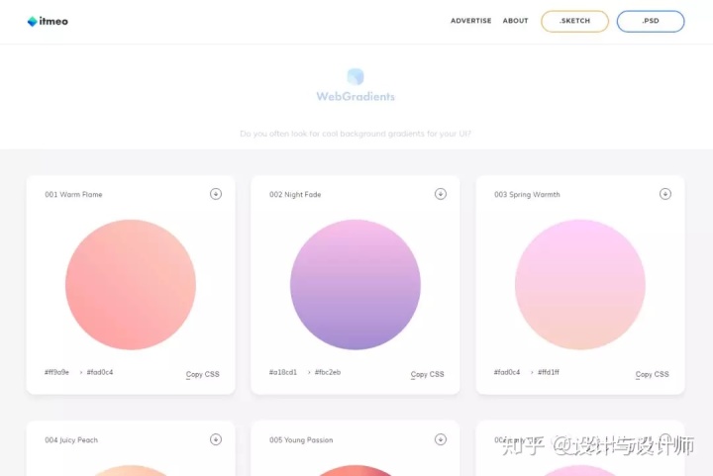Download the .SKETCH file
This screenshot has width=713, height=476.
pyautogui.click(x=574, y=22)
